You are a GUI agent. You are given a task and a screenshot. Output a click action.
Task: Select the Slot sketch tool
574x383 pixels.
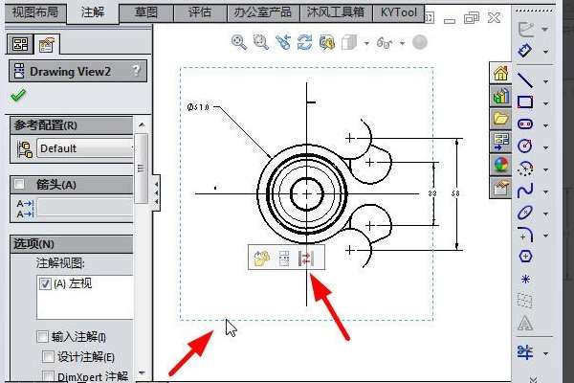tap(525, 124)
